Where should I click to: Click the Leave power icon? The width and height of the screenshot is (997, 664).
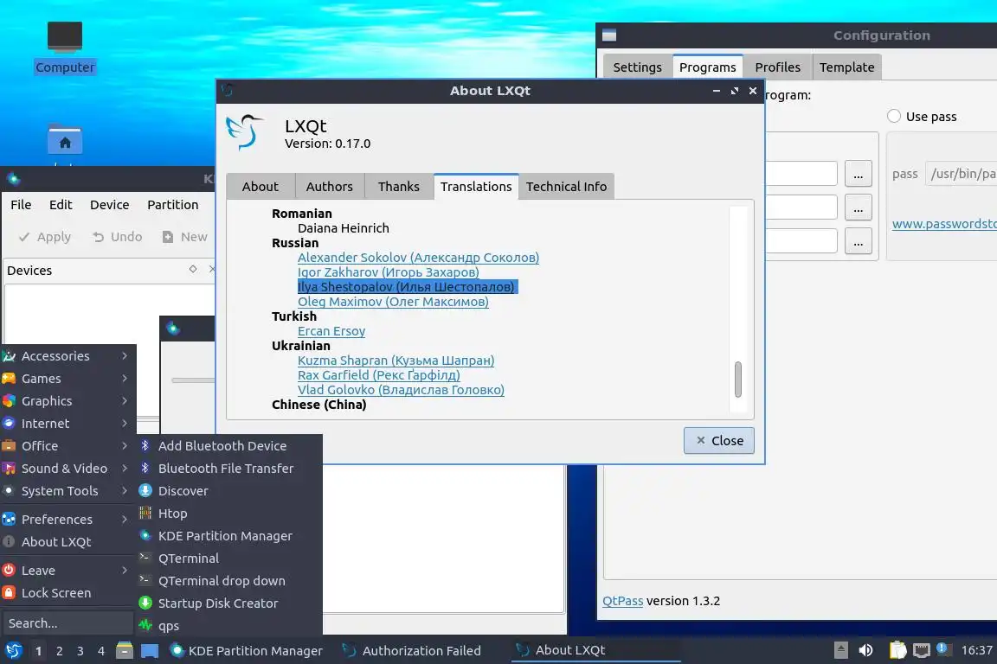[x=9, y=571]
